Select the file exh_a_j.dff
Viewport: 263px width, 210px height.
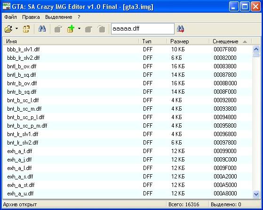point(19,160)
